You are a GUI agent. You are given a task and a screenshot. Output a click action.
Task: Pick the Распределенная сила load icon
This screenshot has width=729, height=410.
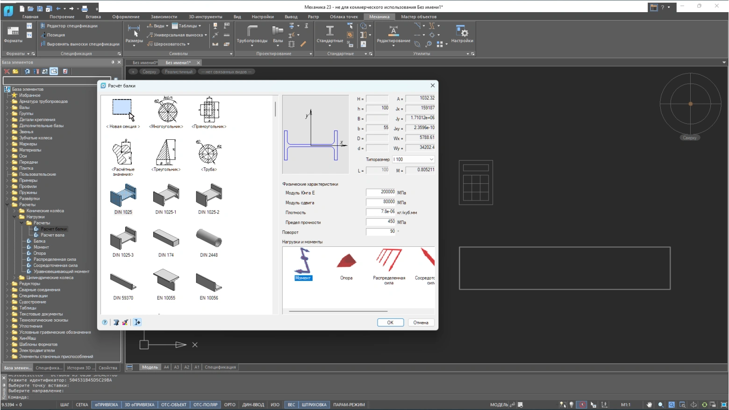(x=389, y=260)
